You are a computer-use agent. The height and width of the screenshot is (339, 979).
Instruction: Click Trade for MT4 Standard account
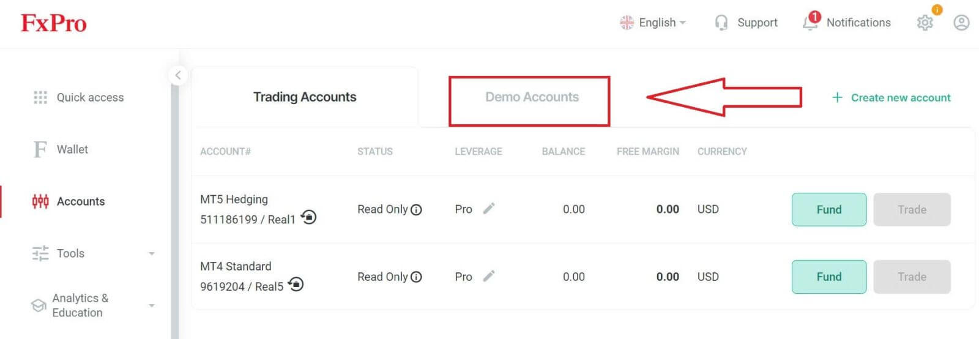912,277
